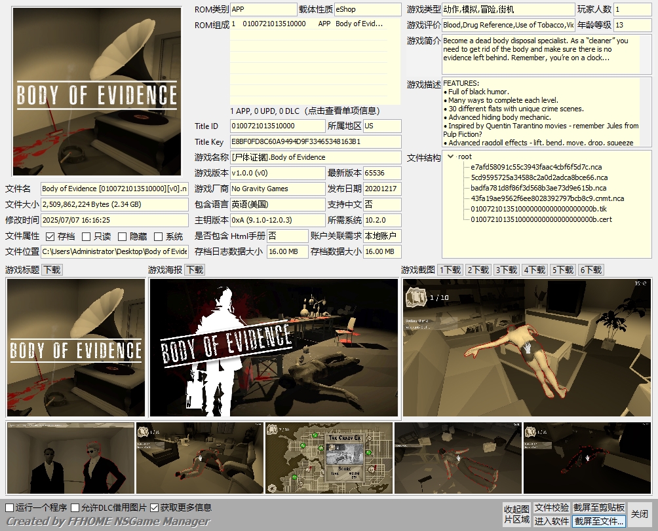Image resolution: width=658 pixels, height=531 pixels.
Task: Click the game poster image with silhouette
Action: 274,348
